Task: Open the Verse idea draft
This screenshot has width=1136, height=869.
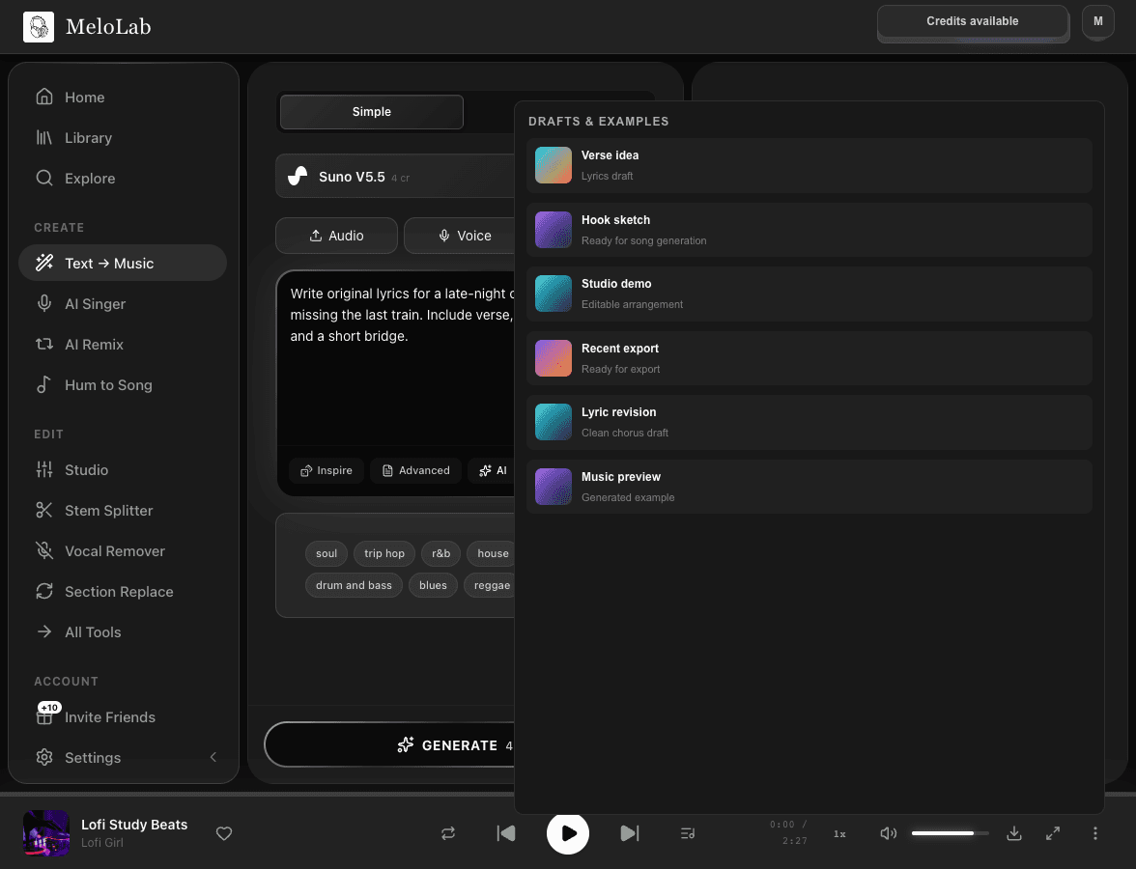Action: tap(809, 165)
